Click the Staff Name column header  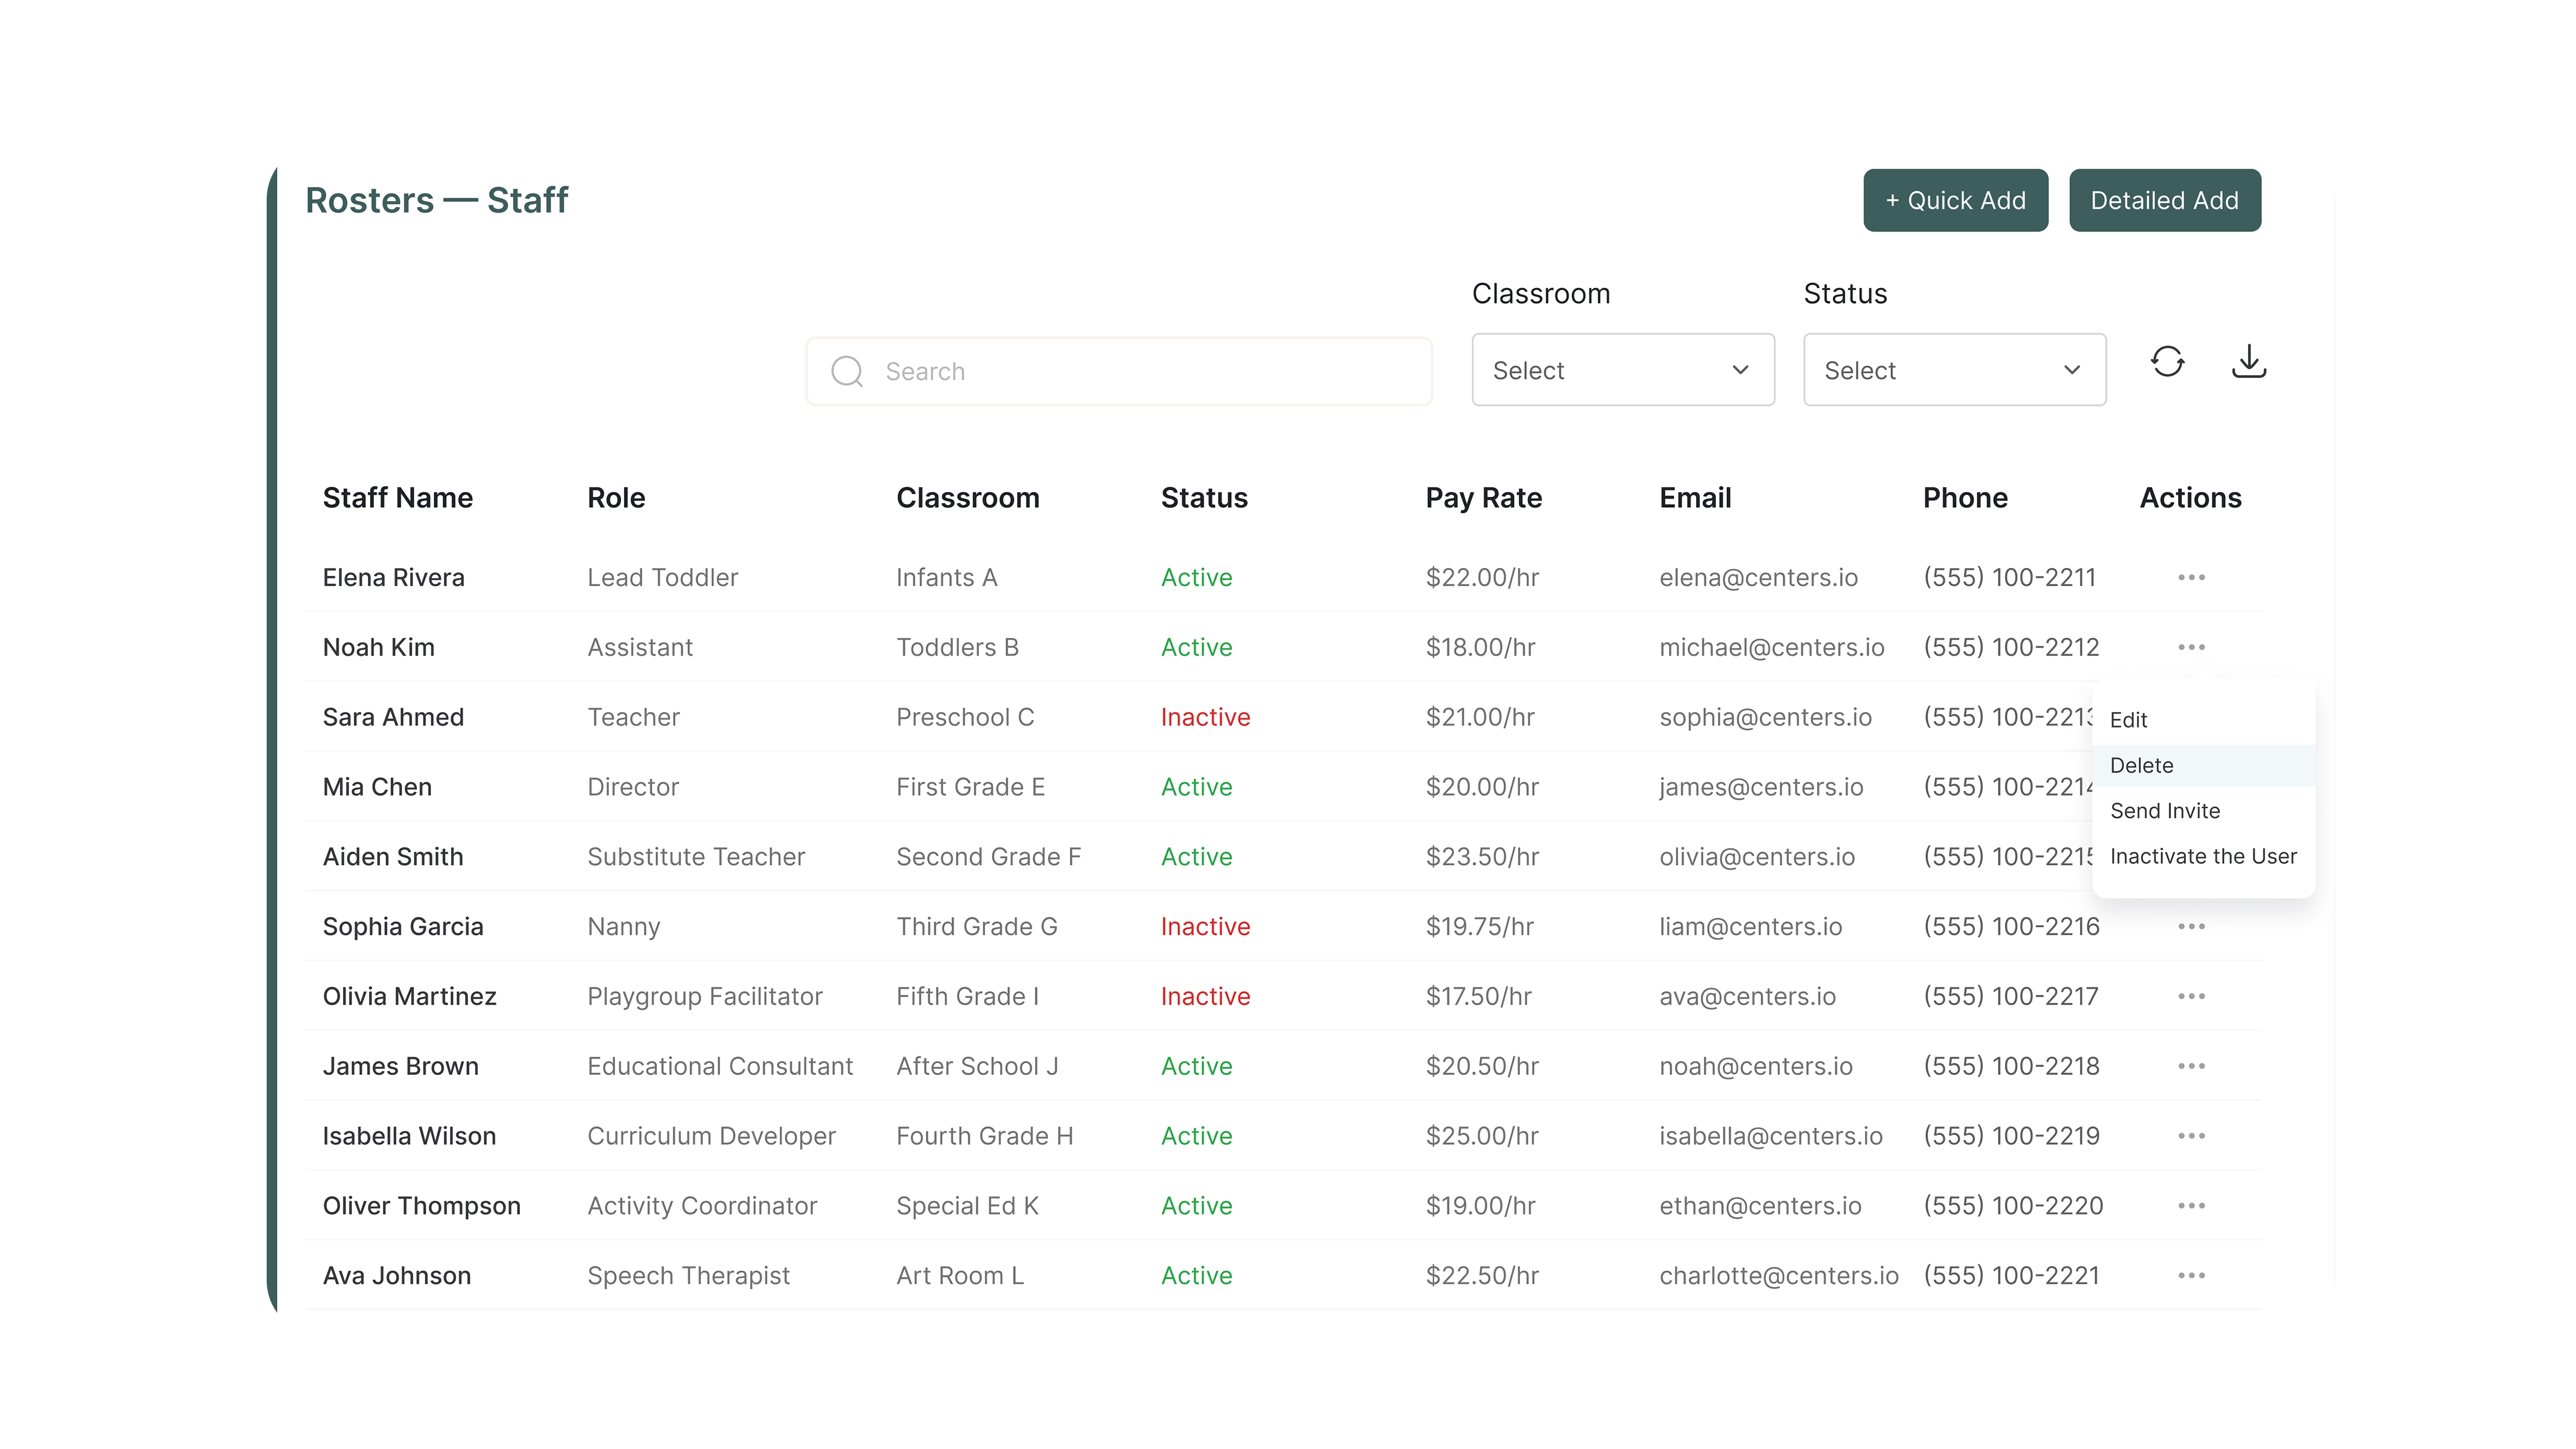[x=397, y=498]
